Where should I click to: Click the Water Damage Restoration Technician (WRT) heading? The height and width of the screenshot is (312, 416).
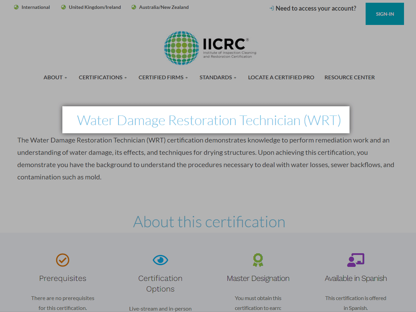pyautogui.click(x=209, y=120)
